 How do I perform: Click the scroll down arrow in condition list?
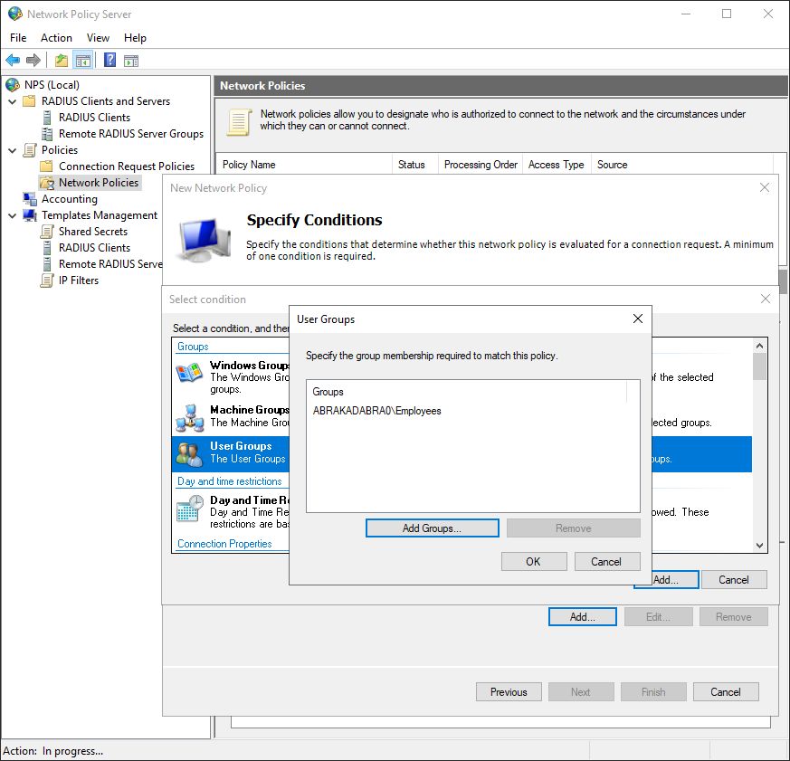(760, 546)
